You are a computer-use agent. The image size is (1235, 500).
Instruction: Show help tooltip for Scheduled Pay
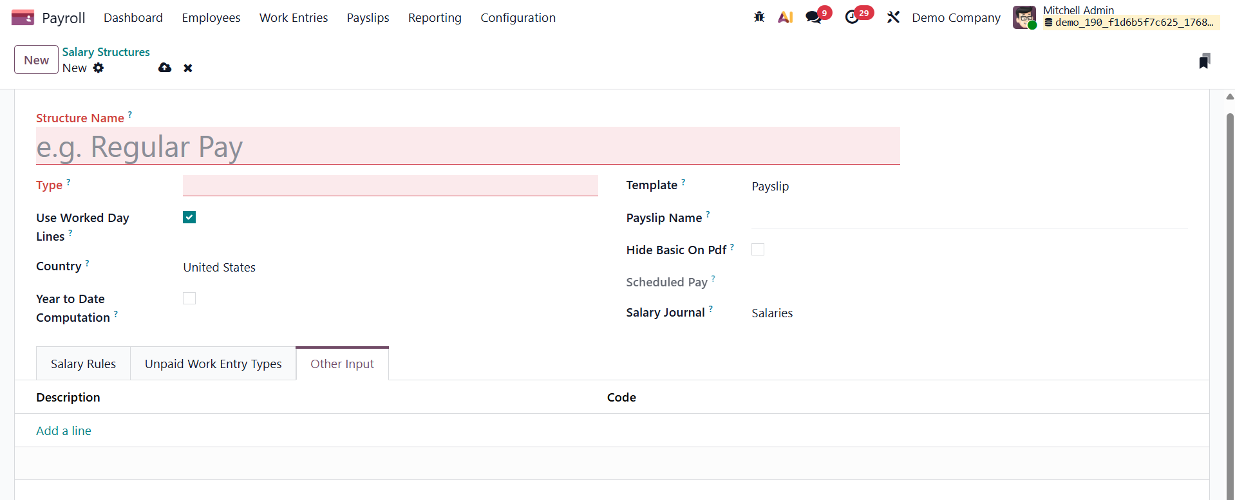pos(713,279)
